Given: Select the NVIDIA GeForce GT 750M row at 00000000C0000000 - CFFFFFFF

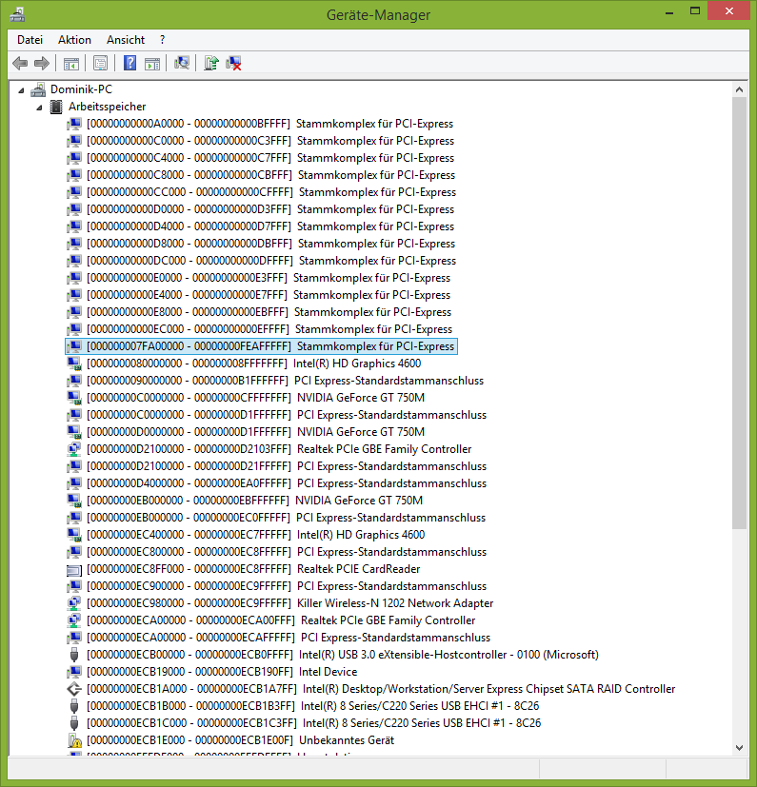Looking at the screenshot, I should [256, 398].
